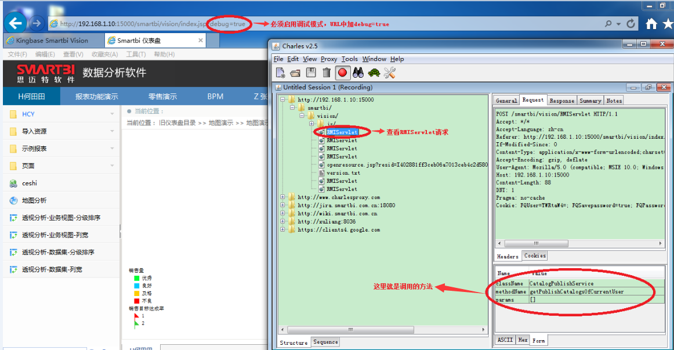Open the View menu in Charles
Image resolution: width=674 pixels, height=350 pixels.
pos(310,59)
